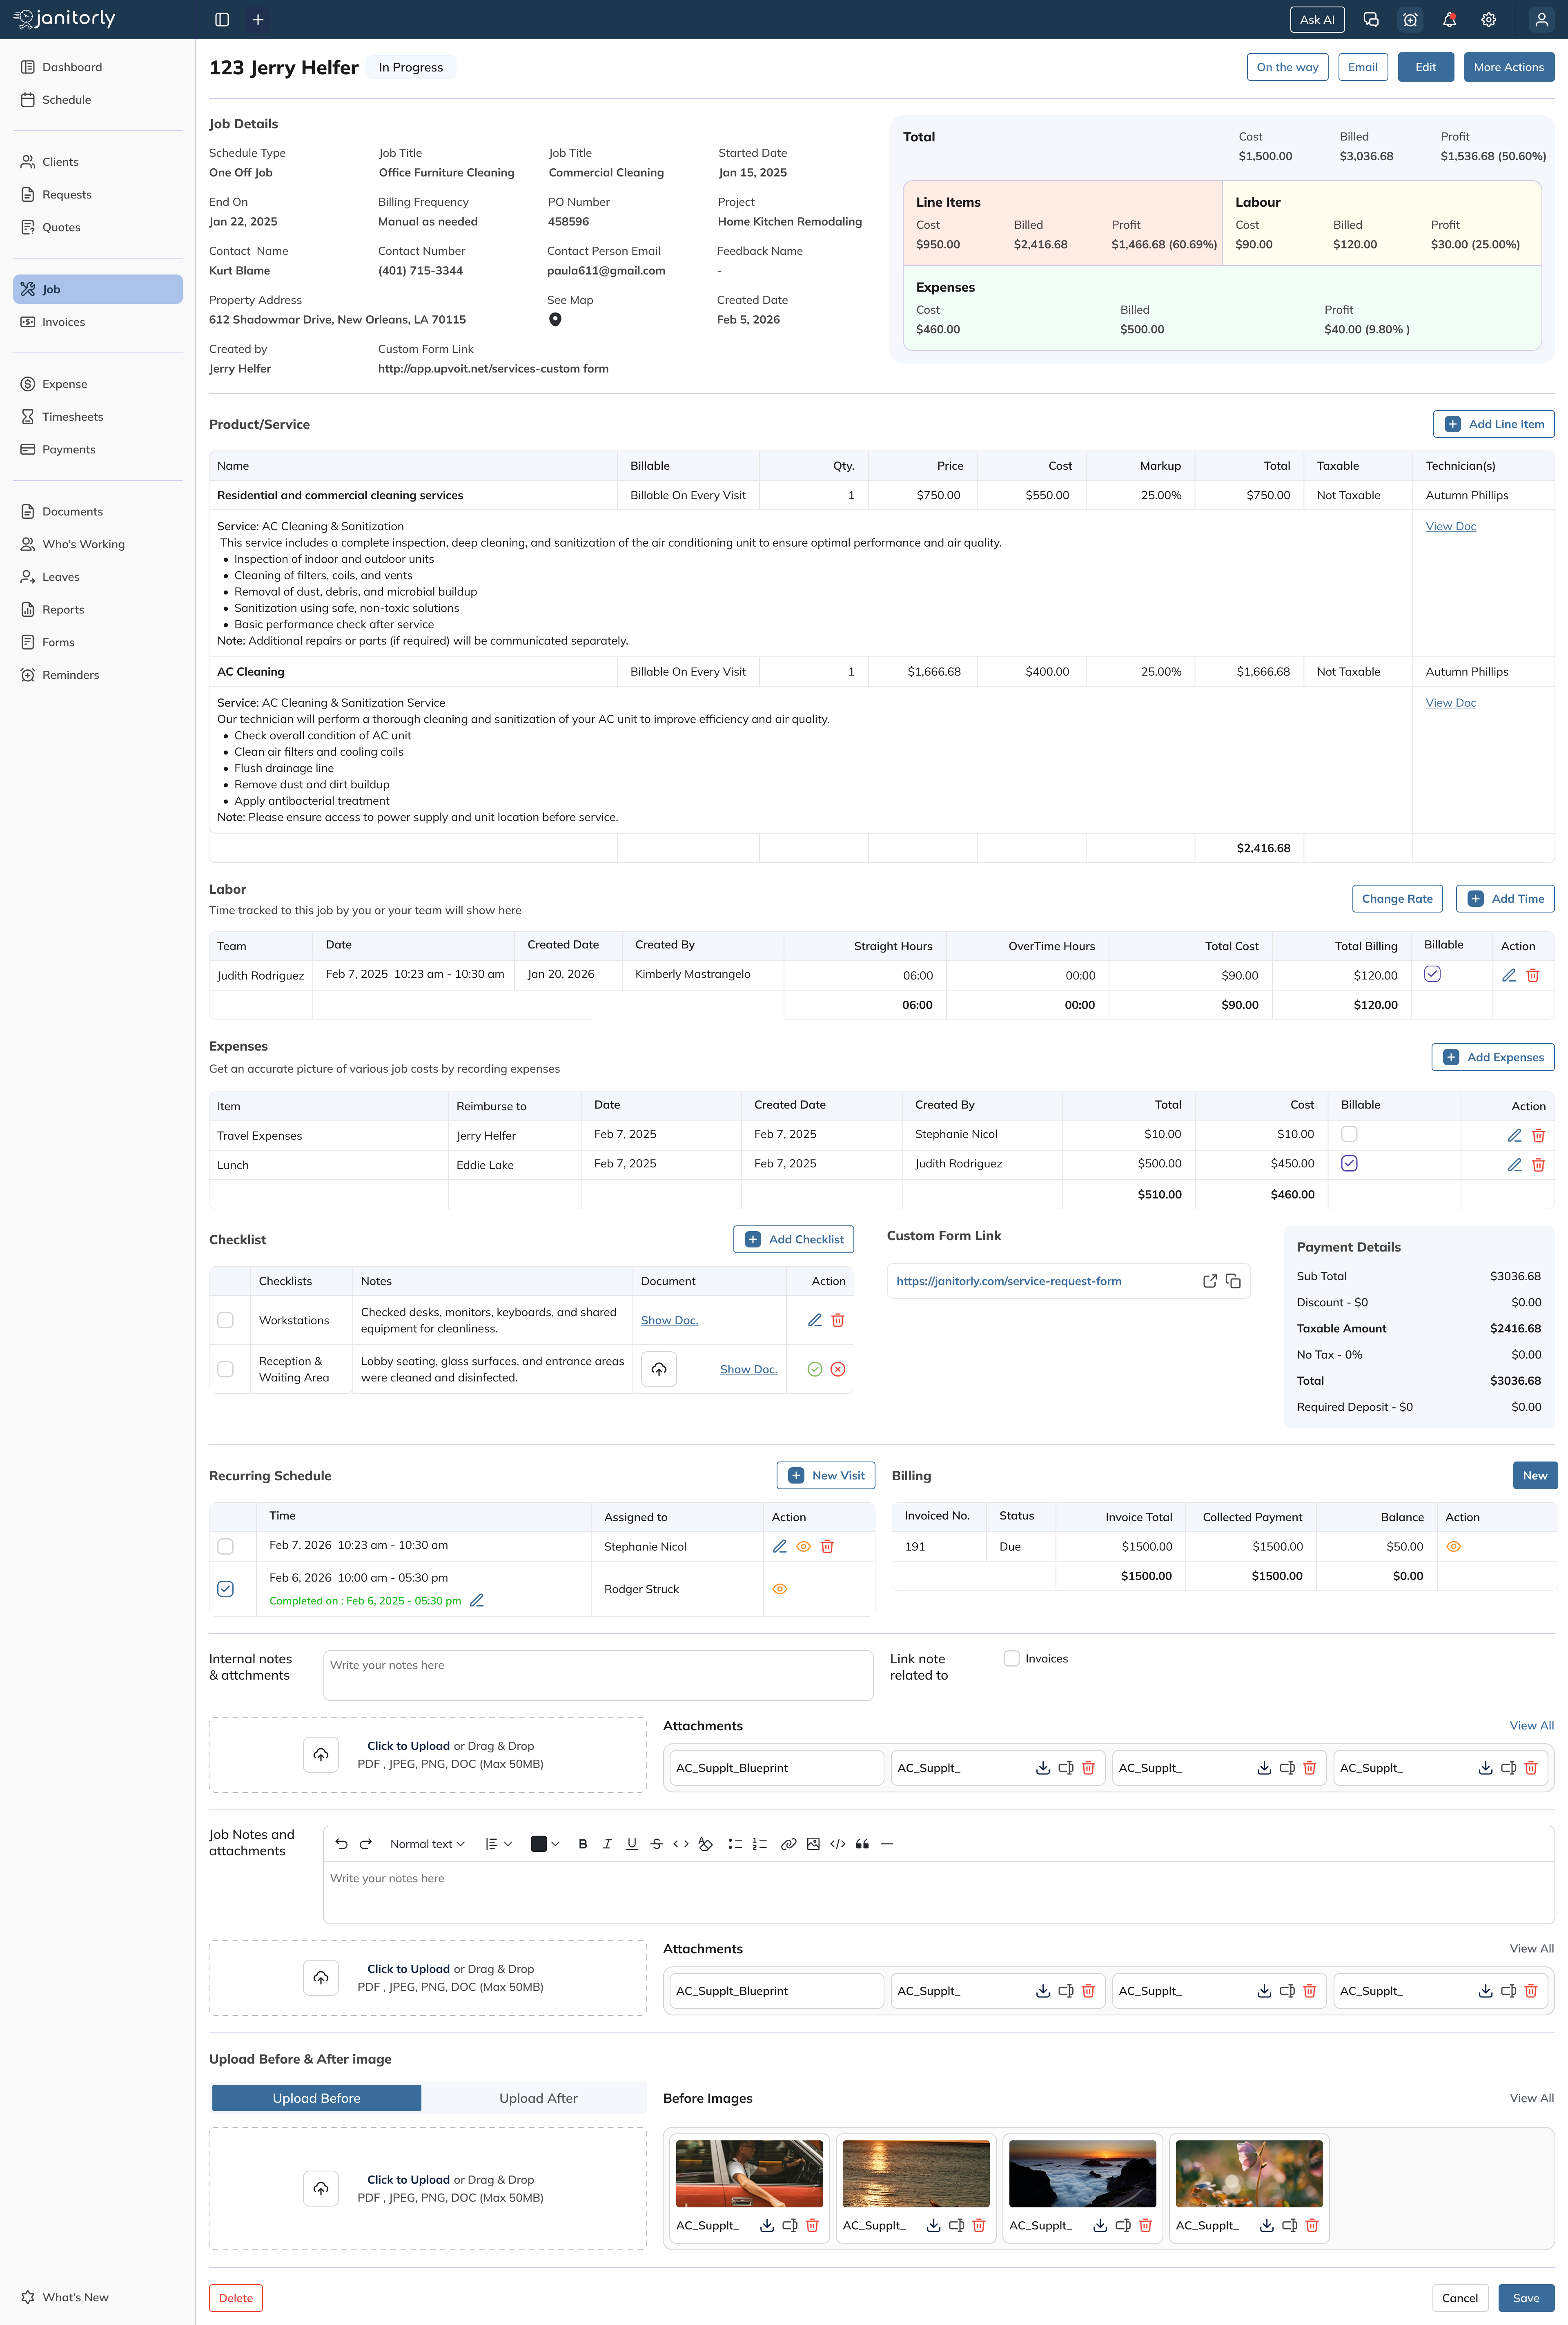Undo in job notes editor
The image size is (1568, 2325).
pyautogui.click(x=341, y=1844)
